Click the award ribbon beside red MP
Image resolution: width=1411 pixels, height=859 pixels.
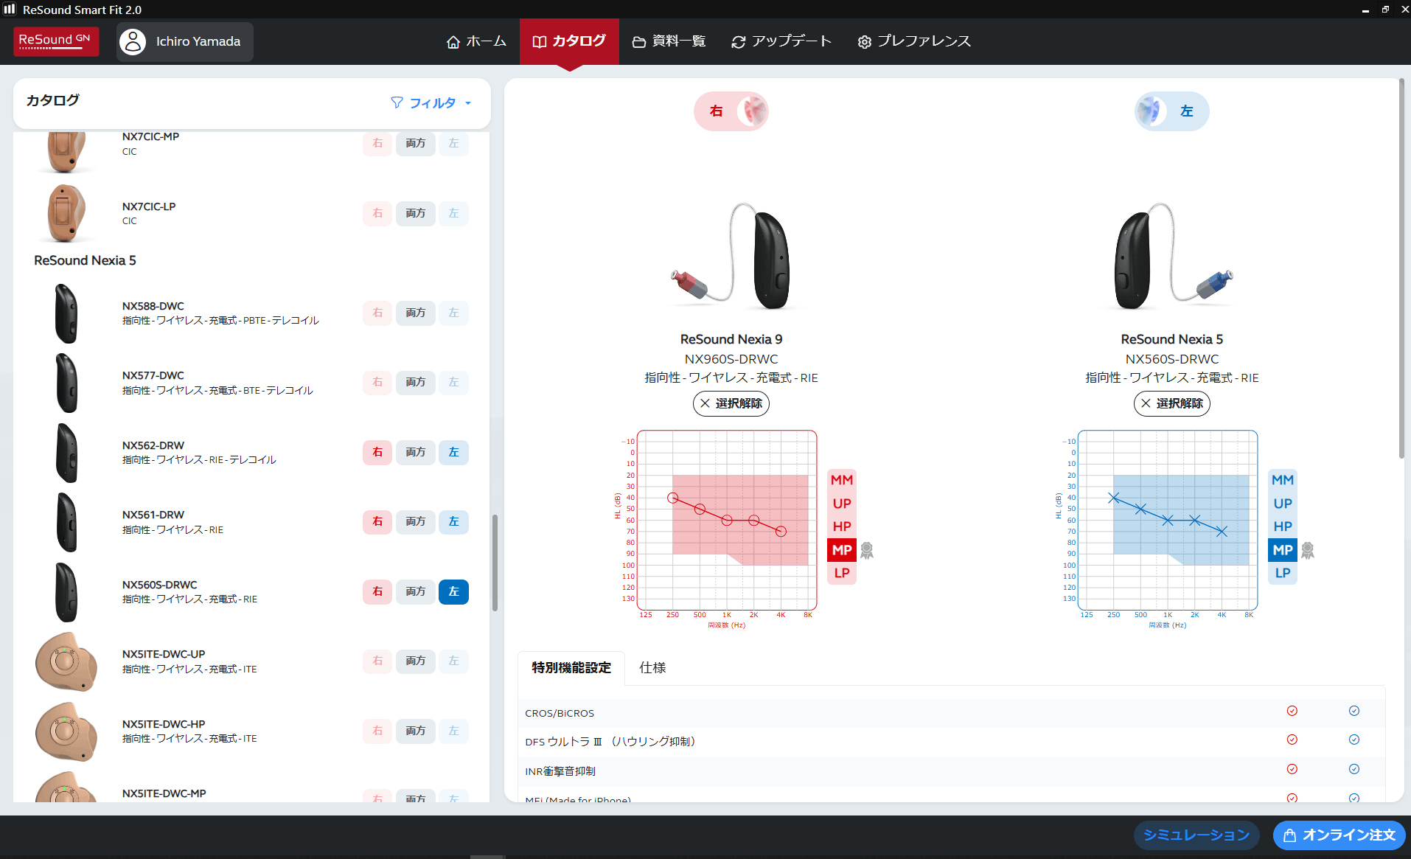tap(867, 550)
